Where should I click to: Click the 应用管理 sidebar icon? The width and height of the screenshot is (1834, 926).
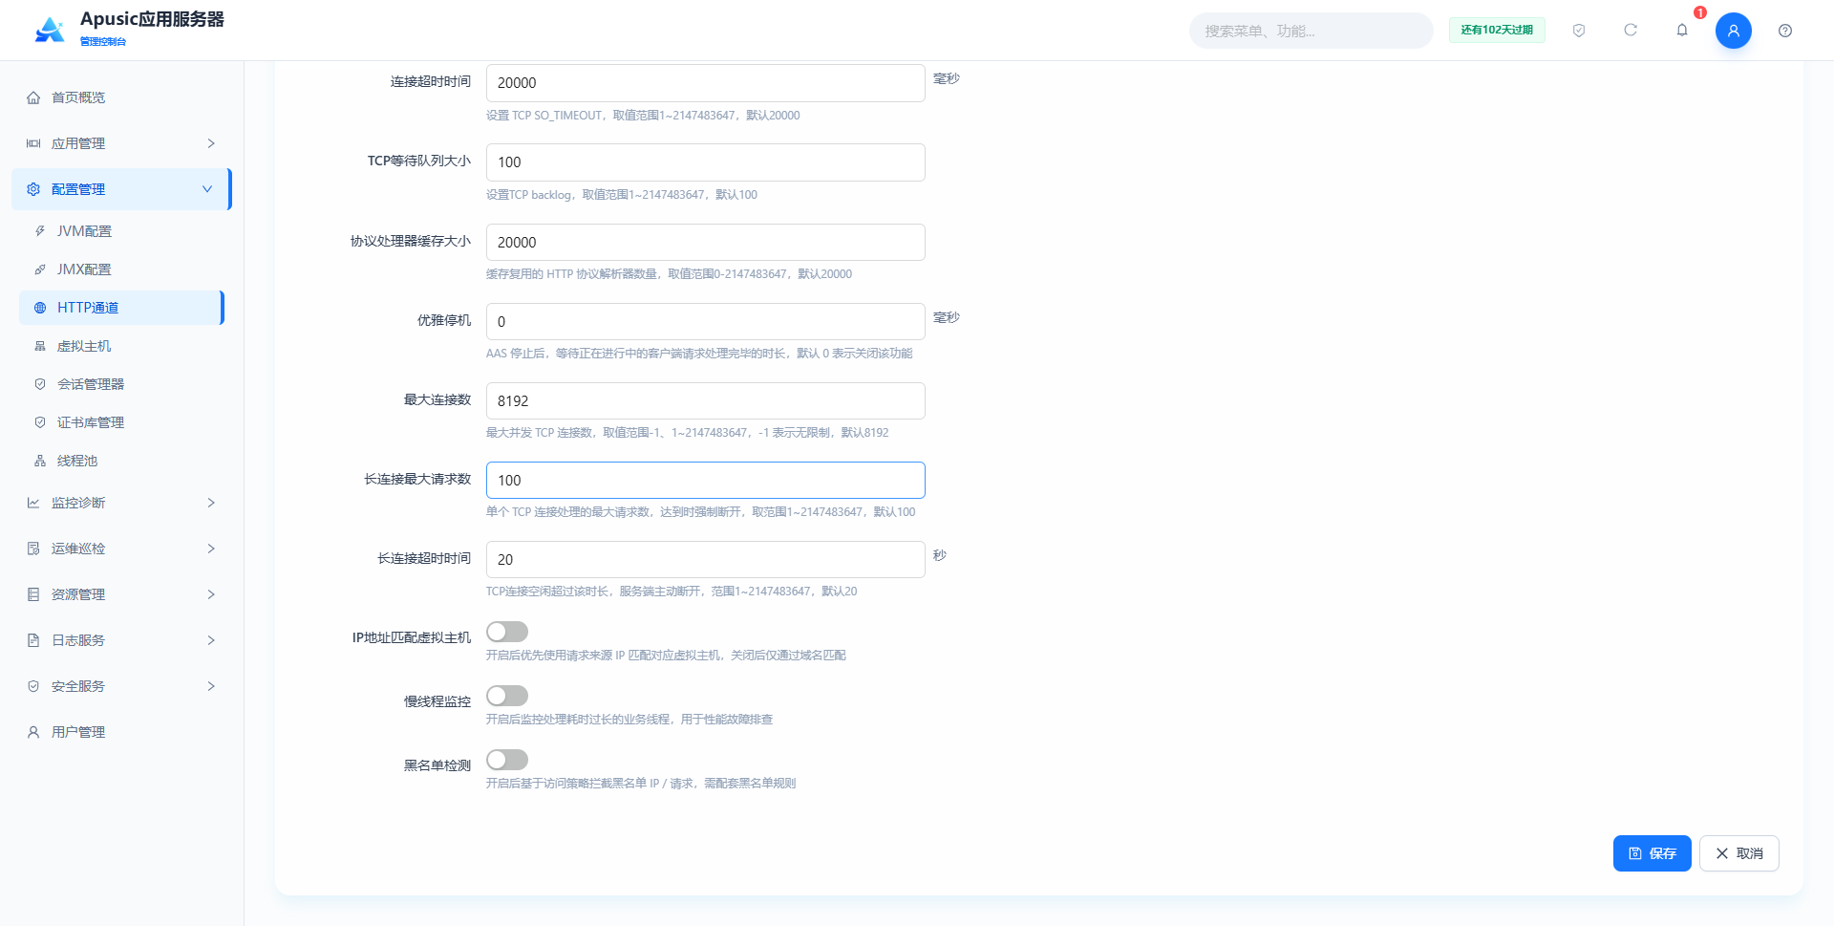pyautogui.click(x=33, y=143)
